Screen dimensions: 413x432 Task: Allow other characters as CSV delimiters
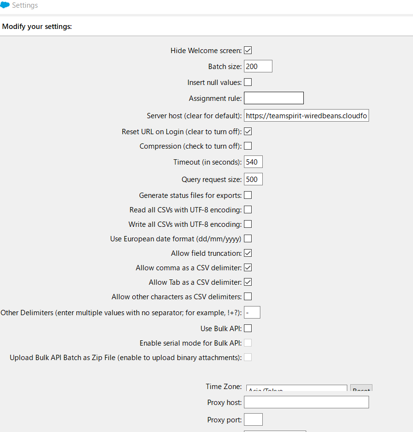pyautogui.click(x=248, y=296)
